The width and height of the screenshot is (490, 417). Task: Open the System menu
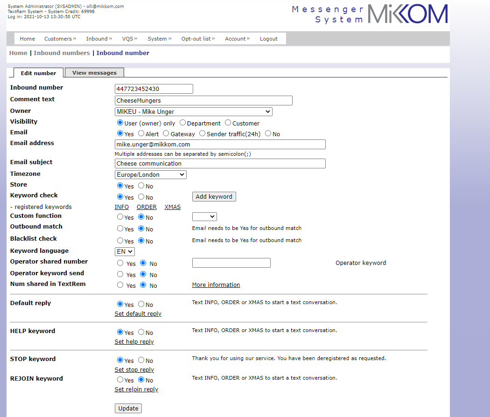pos(159,39)
